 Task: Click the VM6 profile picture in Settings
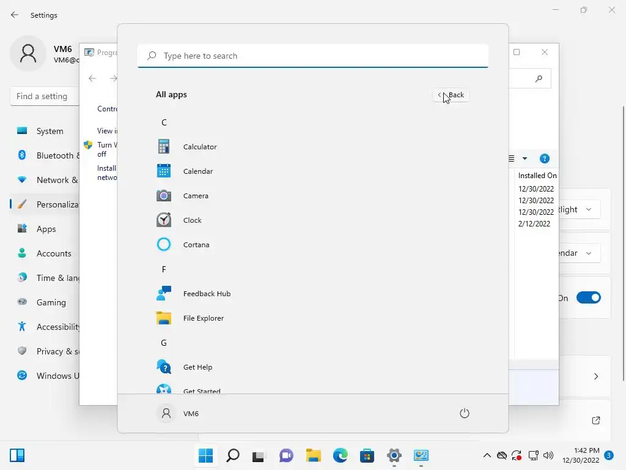[x=28, y=53]
